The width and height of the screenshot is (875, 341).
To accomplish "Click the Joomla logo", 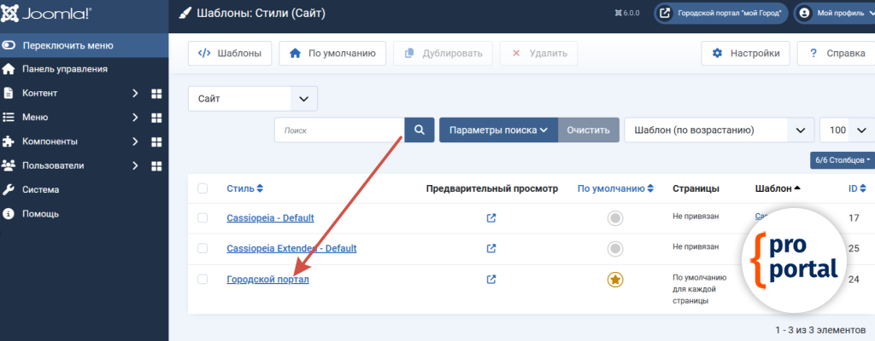I will pos(48,14).
